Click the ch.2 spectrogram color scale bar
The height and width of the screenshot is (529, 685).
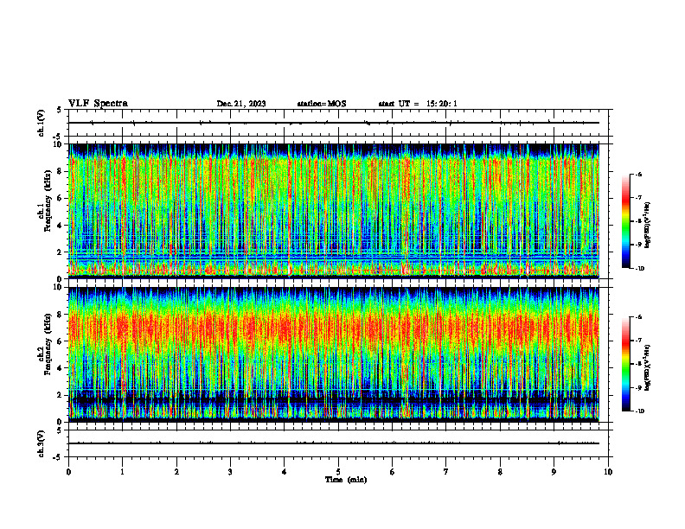click(625, 364)
